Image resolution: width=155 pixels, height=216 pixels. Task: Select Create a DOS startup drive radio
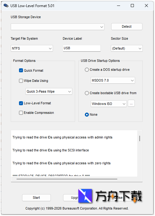tap(87, 70)
